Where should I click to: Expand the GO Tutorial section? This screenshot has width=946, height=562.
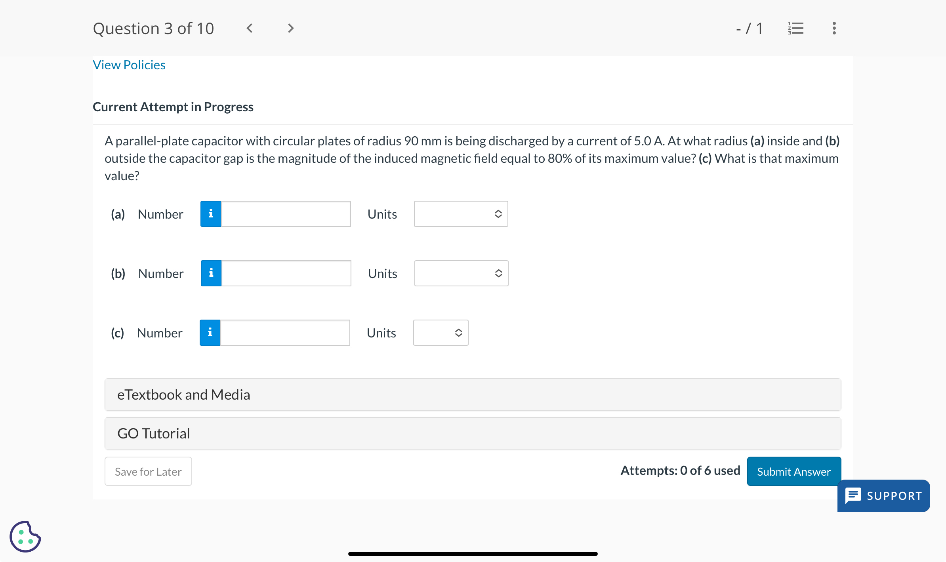tap(472, 433)
